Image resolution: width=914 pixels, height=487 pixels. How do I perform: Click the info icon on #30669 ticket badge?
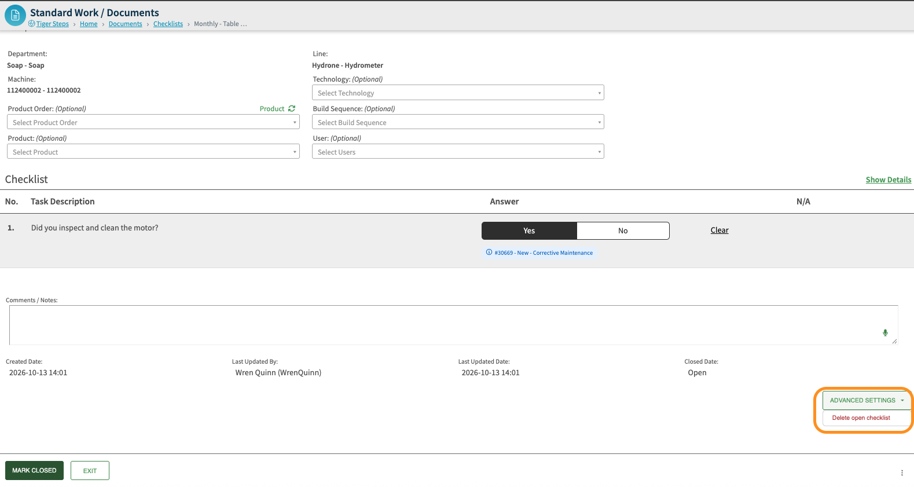(x=489, y=252)
